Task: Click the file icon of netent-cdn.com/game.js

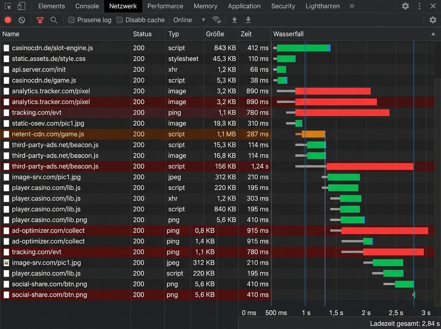Action: tap(6, 134)
